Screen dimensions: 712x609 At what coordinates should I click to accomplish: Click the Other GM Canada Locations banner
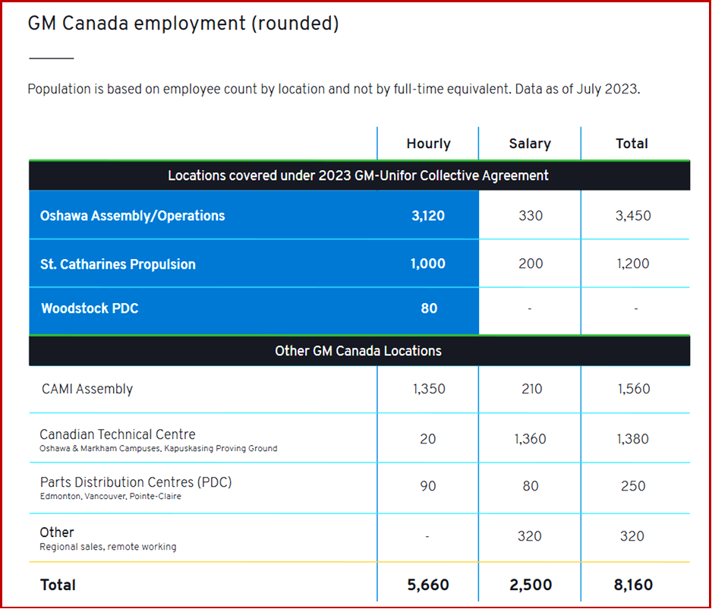coord(358,351)
